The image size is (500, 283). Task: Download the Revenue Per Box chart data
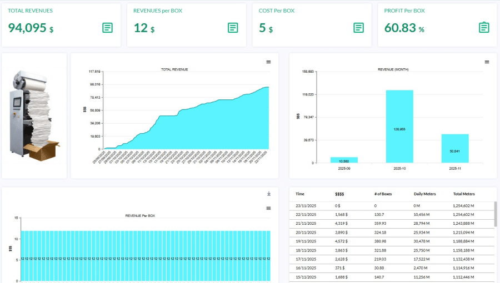[268, 194]
